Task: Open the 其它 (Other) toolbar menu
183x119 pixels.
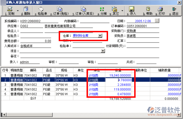Action: (115, 11)
